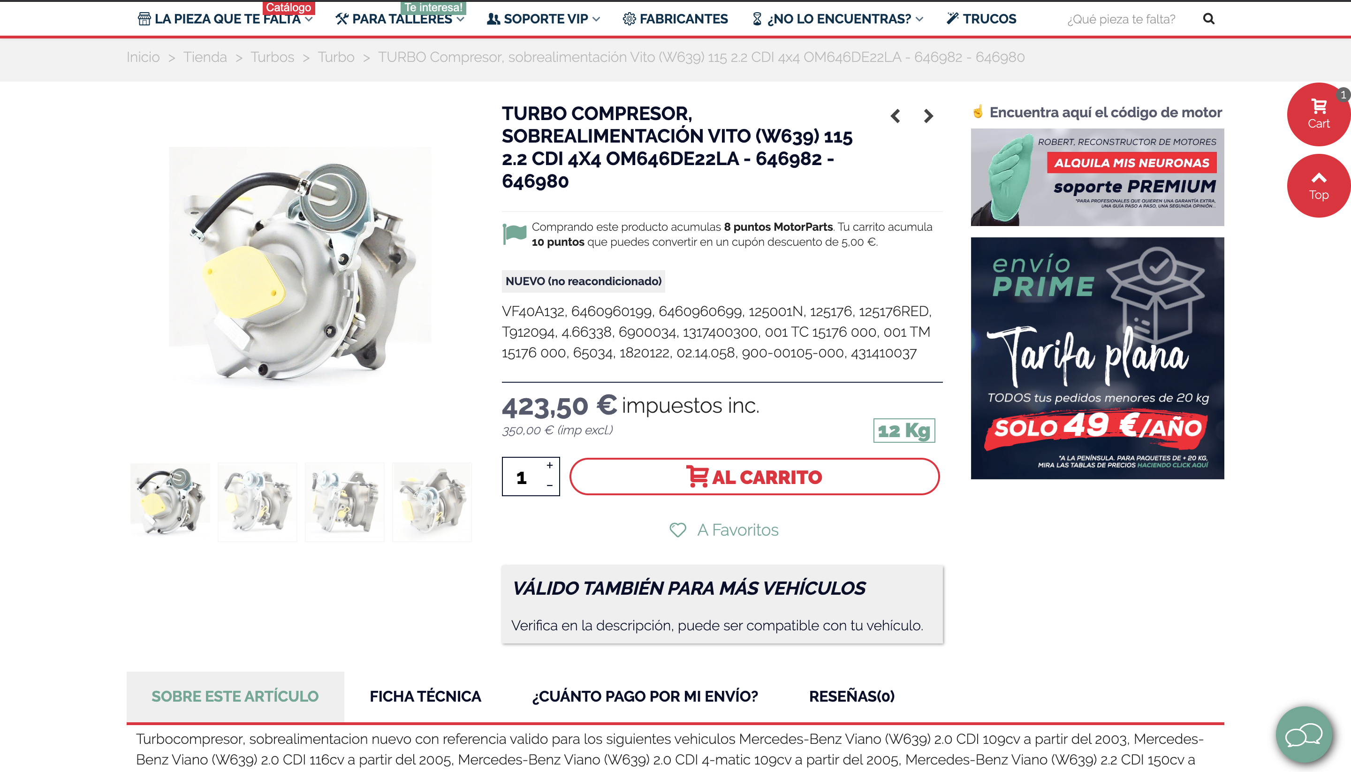Add product with AL CARRITO button

pos(754,477)
